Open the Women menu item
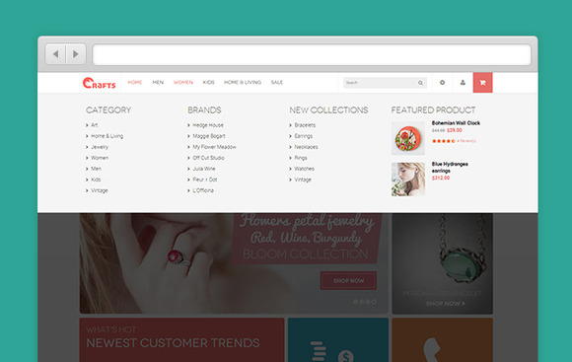Image resolution: width=572 pixels, height=362 pixels. pyautogui.click(x=183, y=83)
